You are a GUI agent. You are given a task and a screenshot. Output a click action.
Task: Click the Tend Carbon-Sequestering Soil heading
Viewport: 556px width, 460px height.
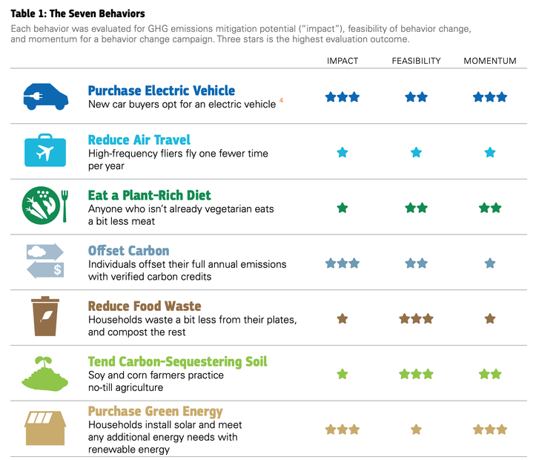click(177, 361)
